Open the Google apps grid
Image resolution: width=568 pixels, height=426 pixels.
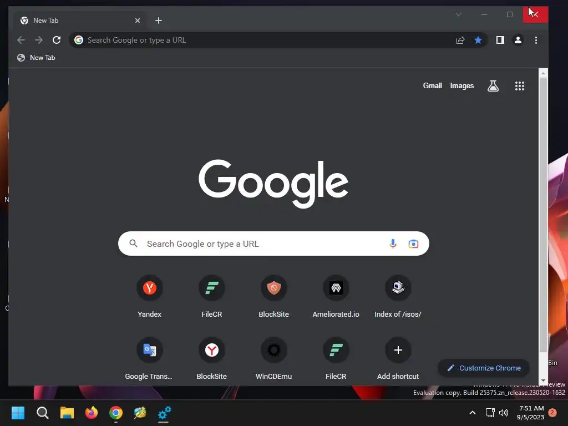(x=520, y=86)
